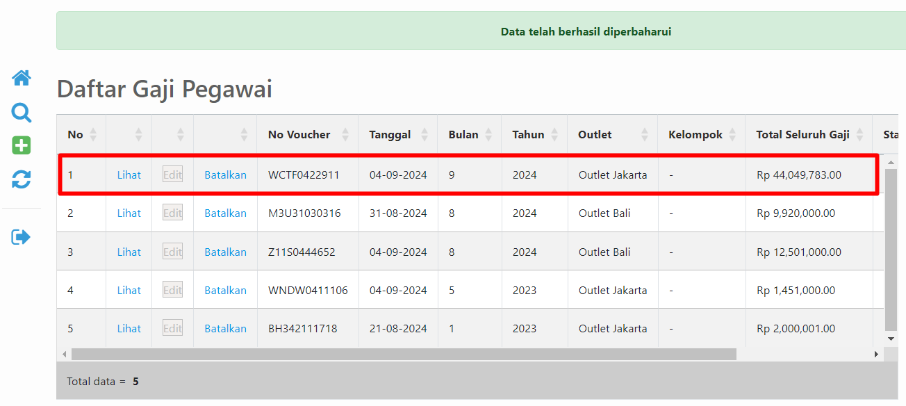Image resolution: width=906 pixels, height=406 pixels.
Task: Click the Daftar Gaji Pegawai heading
Action: (x=165, y=90)
